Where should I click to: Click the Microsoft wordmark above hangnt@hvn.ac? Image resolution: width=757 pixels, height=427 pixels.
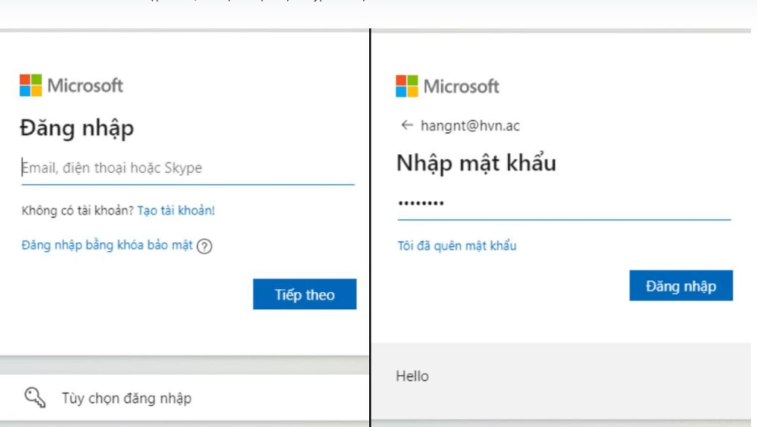[461, 86]
